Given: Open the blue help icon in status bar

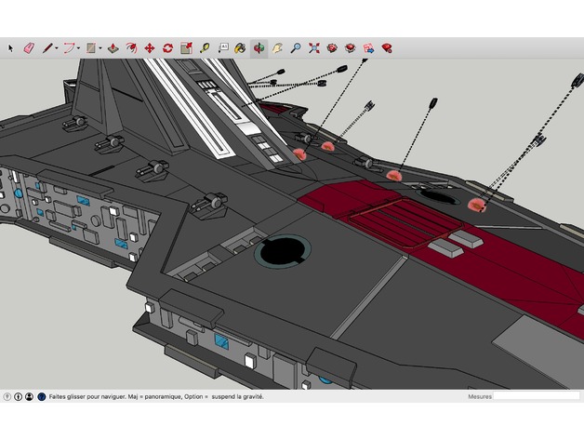Looking at the screenshot, I should [x=41, y=396].
